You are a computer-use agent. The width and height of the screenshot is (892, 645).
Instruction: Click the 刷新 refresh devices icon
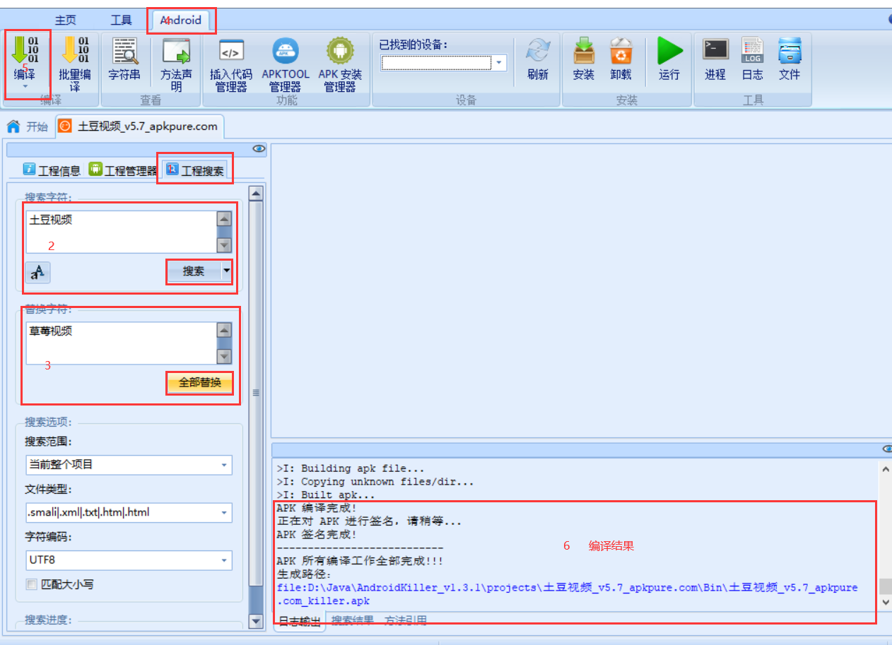538,60
